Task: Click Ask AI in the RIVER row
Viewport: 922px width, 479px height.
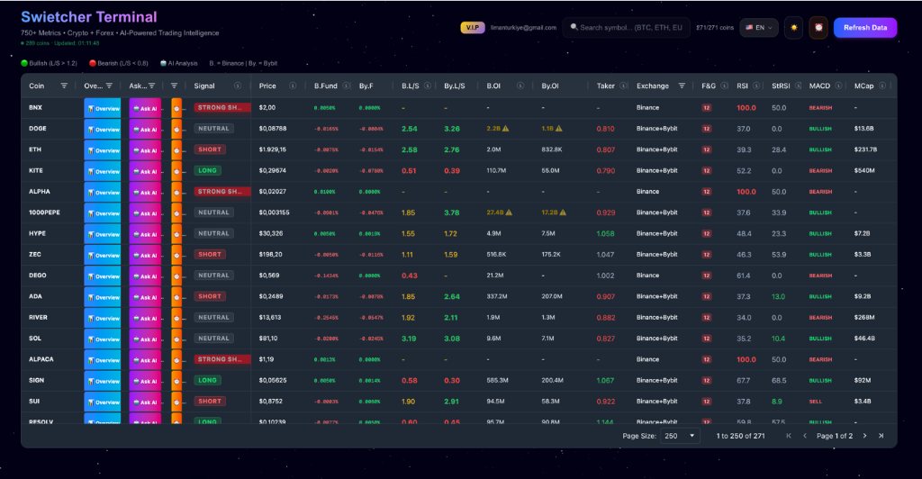Action: [145, 318]
